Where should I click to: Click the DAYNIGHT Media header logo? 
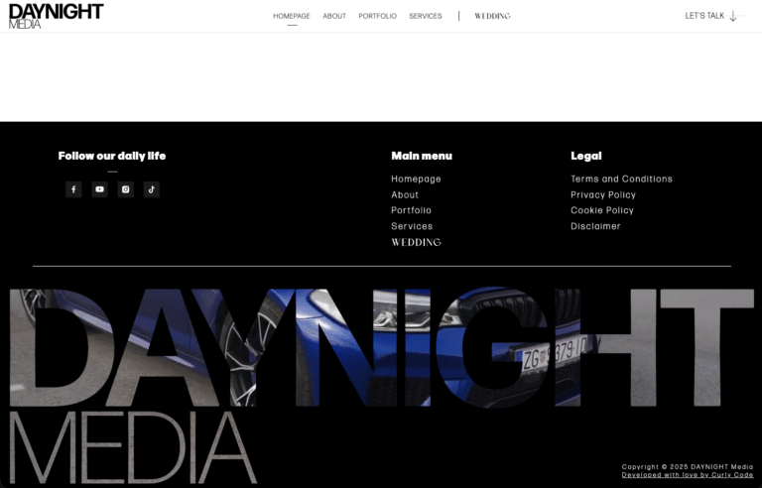click(x=56, y=16)
